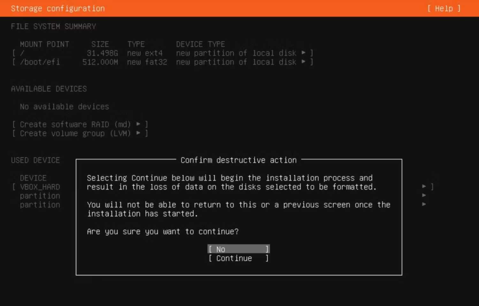Choose Continue to begin installation
Image resolution: width=479 pixels, height=306 pixels.
point(239,258)
